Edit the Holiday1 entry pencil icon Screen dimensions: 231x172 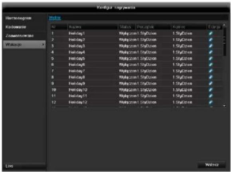click(x=211, y=33)
